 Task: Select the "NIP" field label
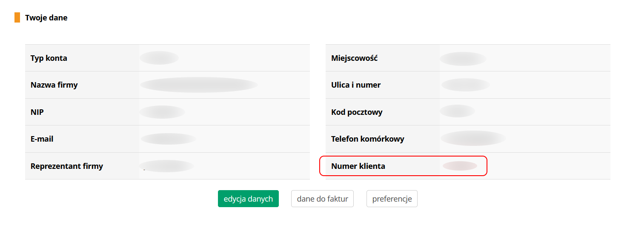tap(37, 112)
